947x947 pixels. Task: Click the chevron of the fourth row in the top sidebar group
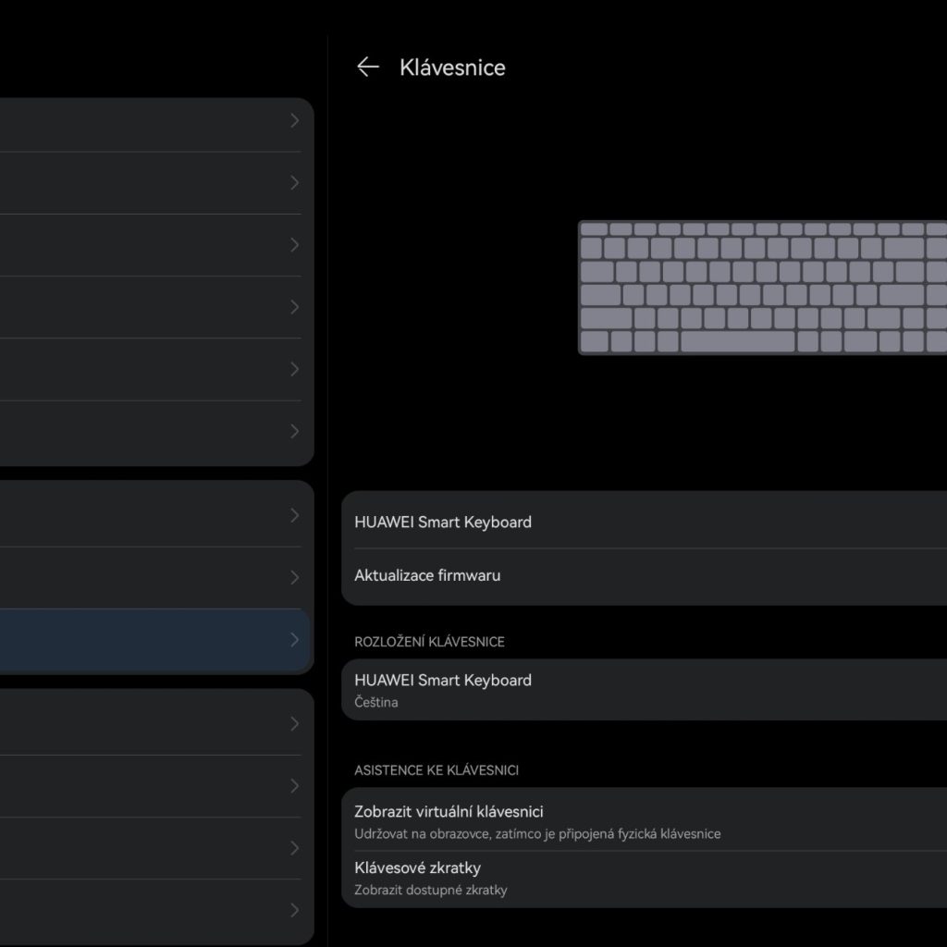tap(294, 307)
